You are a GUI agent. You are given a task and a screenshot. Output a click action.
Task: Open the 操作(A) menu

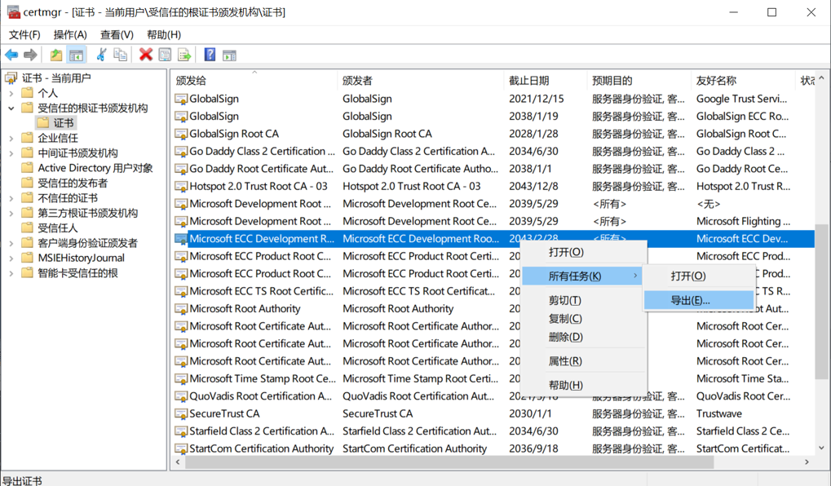click(70, 34)
